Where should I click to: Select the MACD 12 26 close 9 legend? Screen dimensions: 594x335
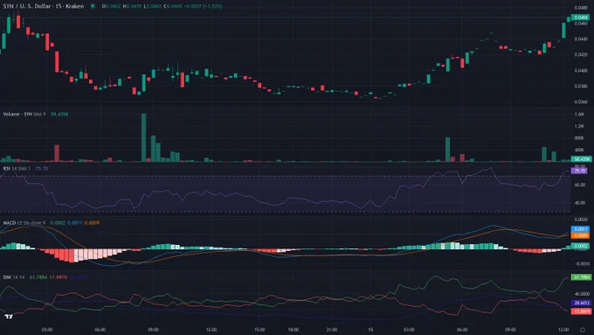tap(24, 223)
